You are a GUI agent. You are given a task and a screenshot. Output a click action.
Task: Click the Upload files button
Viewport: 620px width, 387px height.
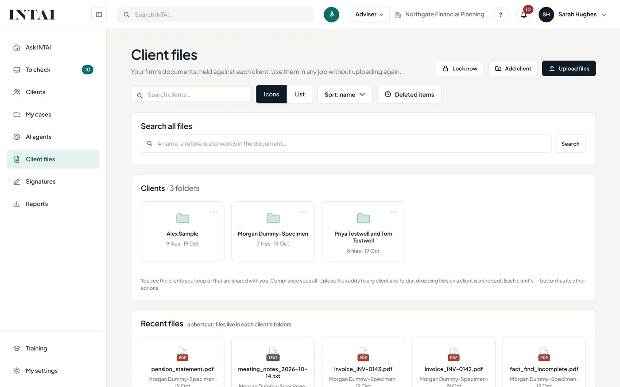click(569, 69)
